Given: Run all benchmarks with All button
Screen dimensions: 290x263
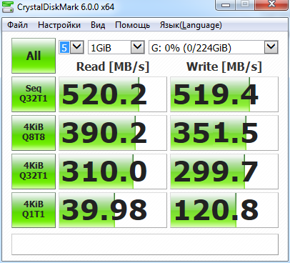Looking at the screenshot, I should point(34,56).
